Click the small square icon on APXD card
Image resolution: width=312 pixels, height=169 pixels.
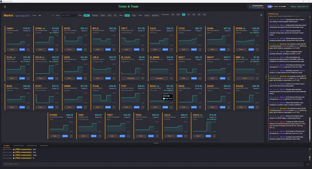[x=85, y=49]
